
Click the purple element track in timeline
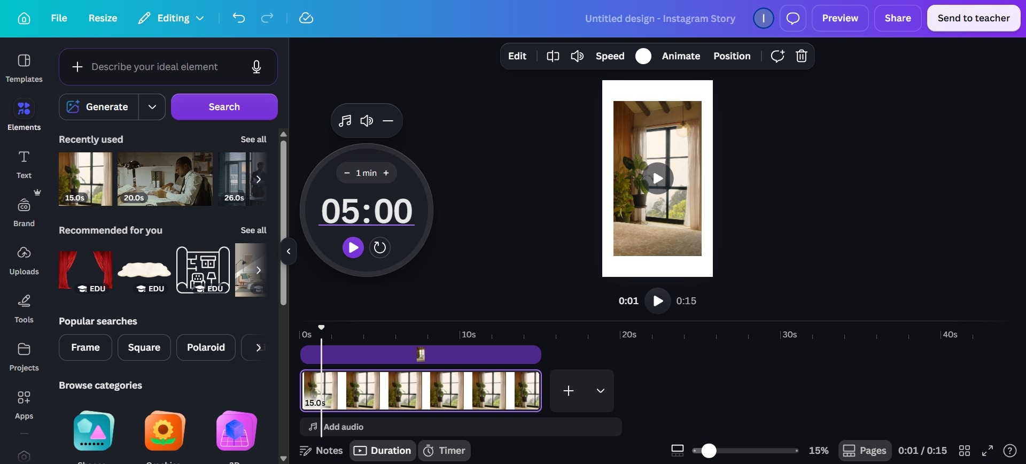click(421, 355)
